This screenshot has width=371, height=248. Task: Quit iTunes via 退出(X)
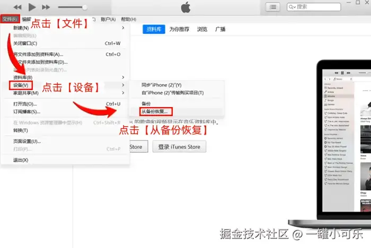pyautogui.click(x=65, y=160)
